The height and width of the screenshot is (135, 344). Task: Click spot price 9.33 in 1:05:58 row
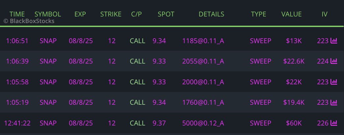click(159, 82)
